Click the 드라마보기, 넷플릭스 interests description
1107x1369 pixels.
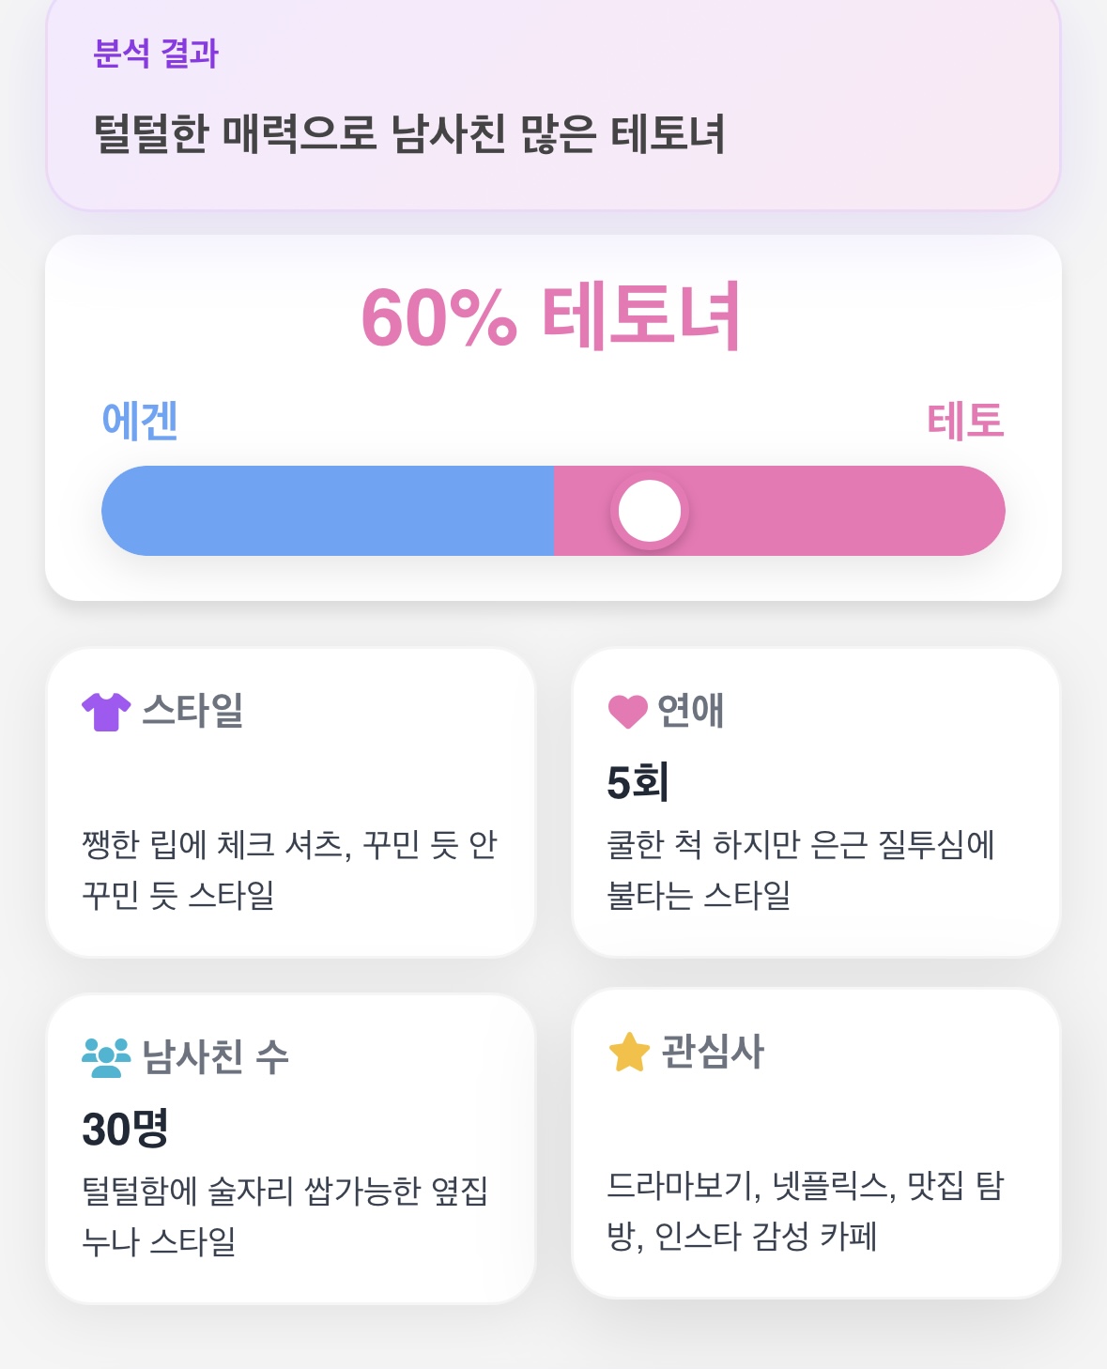coord(806,1211)
